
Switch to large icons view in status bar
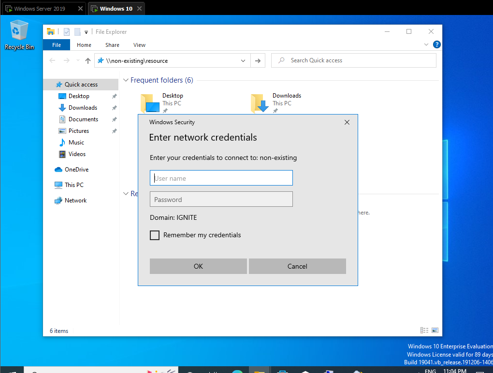[435, 330]
